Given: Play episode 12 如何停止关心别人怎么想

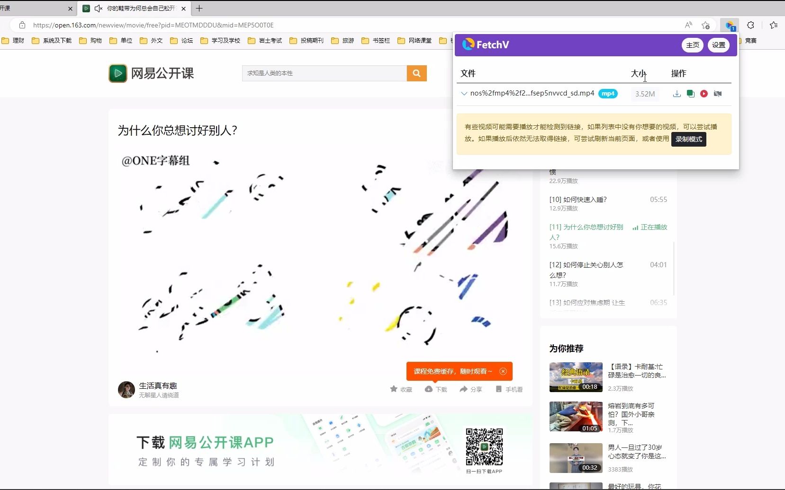Looking at the screenshot, I should tap(608, 274).
